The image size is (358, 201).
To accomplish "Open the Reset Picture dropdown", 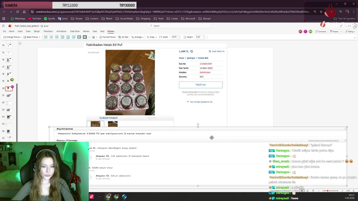I will tap(32, 37).
